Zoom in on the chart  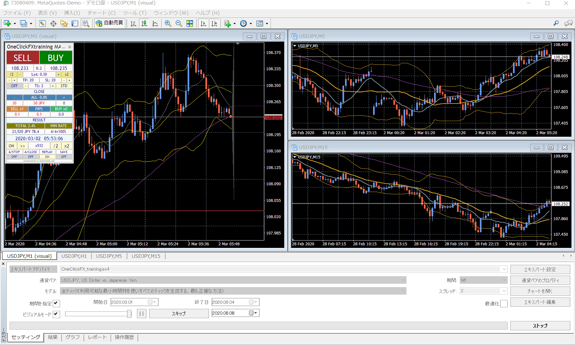168,23
